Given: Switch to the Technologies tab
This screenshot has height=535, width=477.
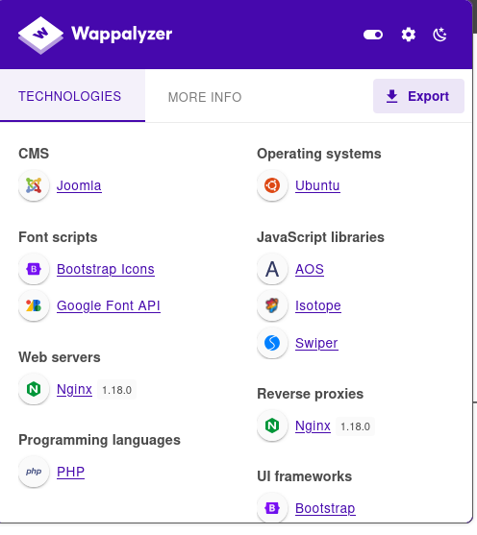Looking at the screenshot, I should [x=69, y=96].
